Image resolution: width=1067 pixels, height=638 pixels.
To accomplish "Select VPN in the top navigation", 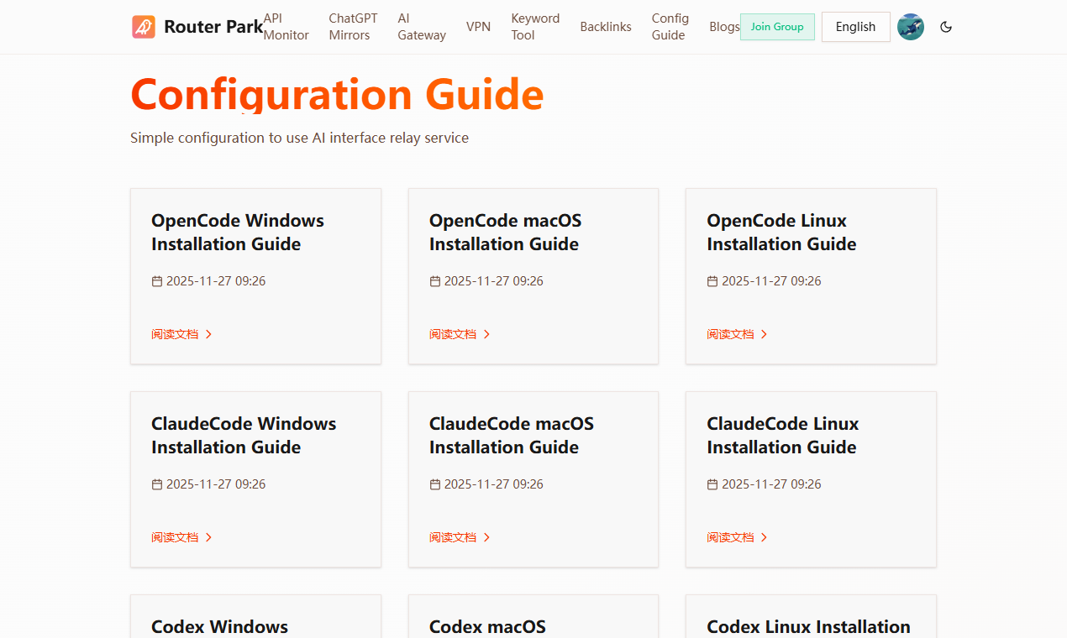I will tap(478, 27).
